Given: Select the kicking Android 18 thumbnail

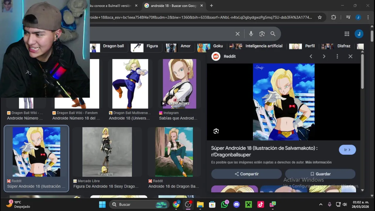Looking at the screenshot, I should click(130, 84).
